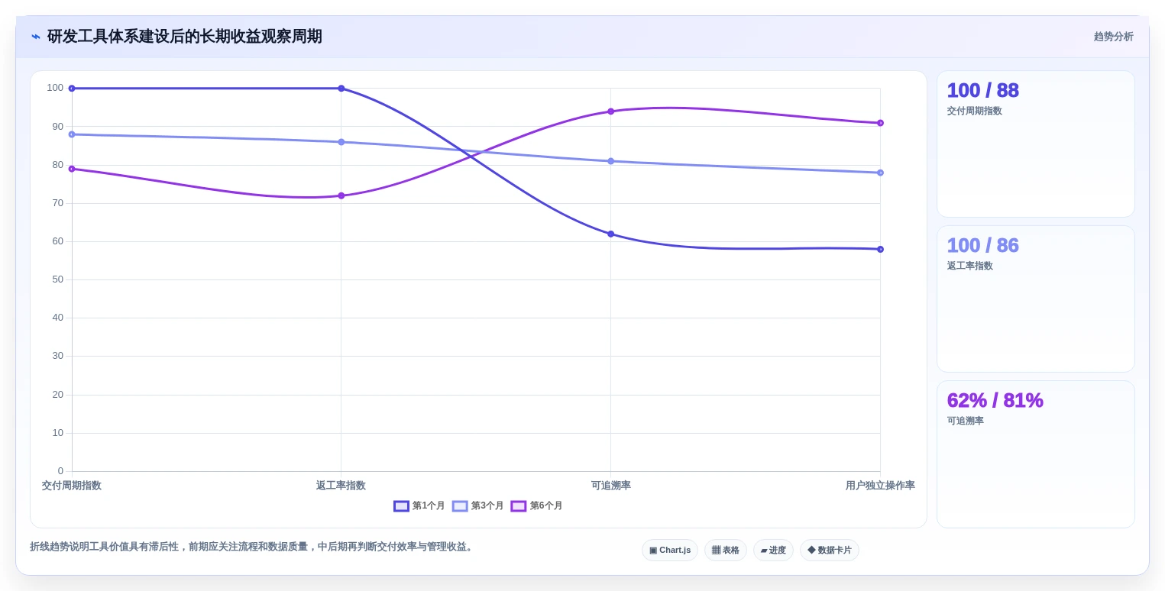
Task: Toggle the 第6个月 legend series
Action: tap(537, 505)
